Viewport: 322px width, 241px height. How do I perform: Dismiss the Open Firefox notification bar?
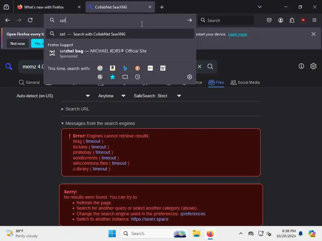[x=314, y=34]
